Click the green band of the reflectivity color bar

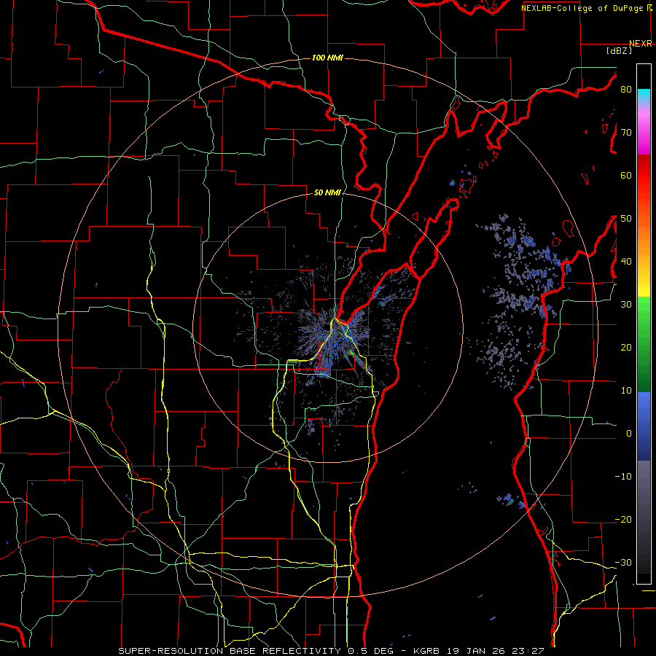point(644,344)
